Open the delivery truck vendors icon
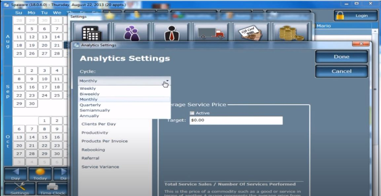 (x=211, y=32)
